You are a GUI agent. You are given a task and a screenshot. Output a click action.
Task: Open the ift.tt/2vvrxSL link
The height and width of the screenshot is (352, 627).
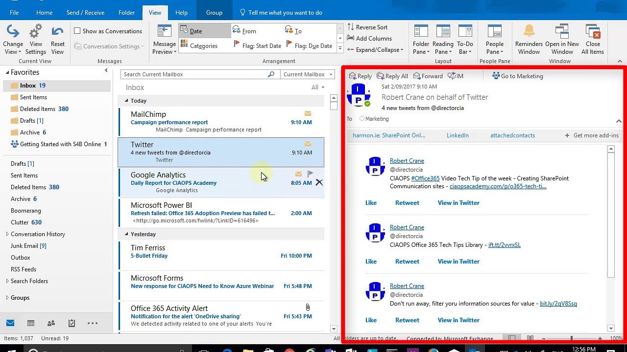click(505, 245)
